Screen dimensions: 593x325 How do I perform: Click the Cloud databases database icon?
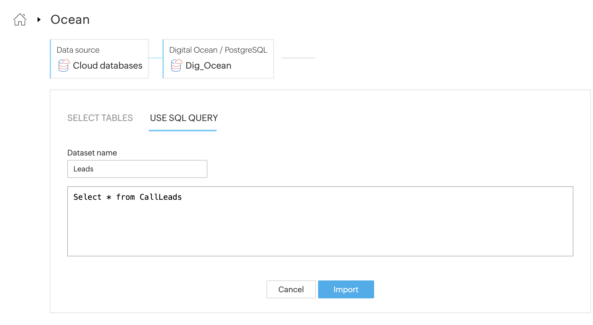64,65
